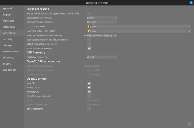Expand the lanczos3 scaling interpolator dropdown
This screenshot has height=128, width=194.
pyautogui.click(x=102, y=22)
